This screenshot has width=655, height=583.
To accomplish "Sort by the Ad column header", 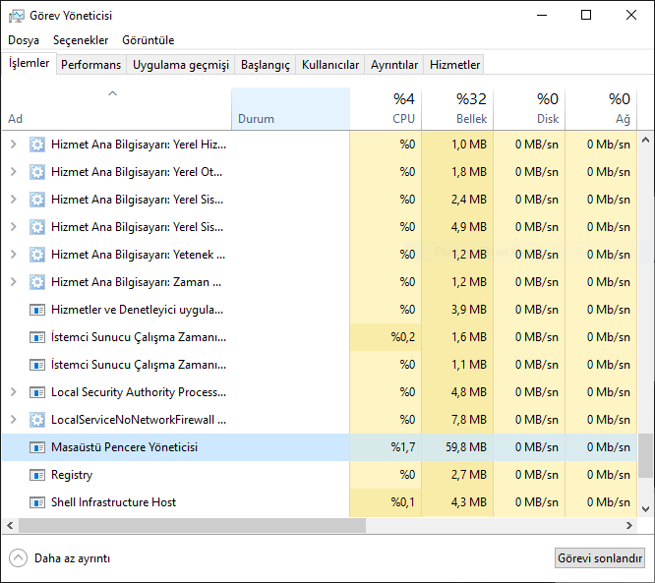I will (117, 109).
